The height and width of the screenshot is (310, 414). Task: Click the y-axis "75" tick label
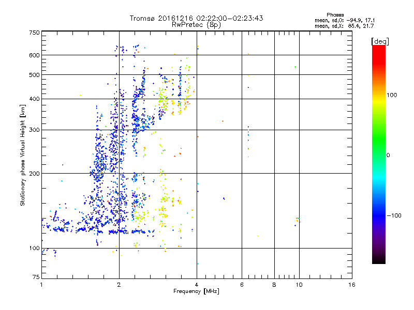(36, 277)
